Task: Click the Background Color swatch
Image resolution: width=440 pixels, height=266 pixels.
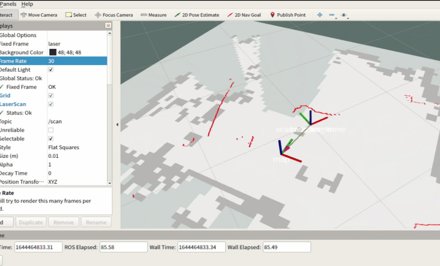Action: [52, 52]
